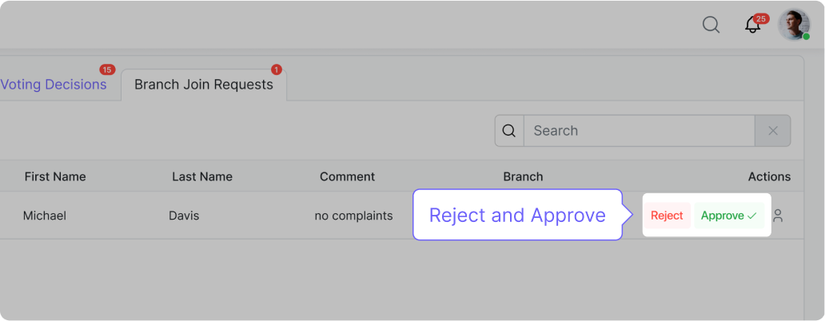Click the "Reject and Approve" tooltip callout
Screen dimensions: 825x321
[x=517, y=216]
